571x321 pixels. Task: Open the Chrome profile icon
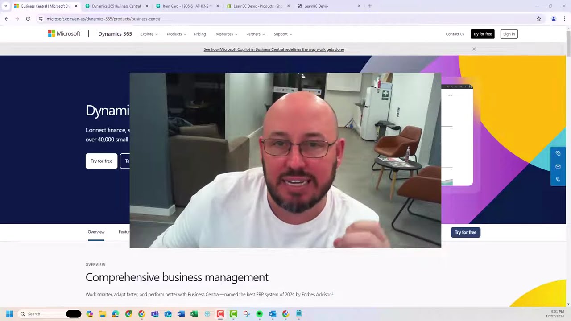coord(554,19)
